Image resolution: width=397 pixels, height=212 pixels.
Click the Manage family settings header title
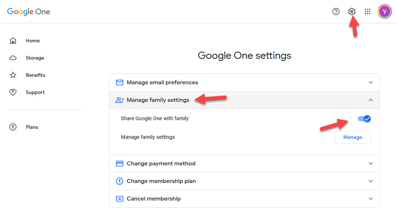pos(158,100)
